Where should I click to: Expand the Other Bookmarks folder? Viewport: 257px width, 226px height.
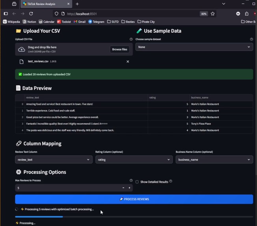pyautogui.click(x=248, y=22)
